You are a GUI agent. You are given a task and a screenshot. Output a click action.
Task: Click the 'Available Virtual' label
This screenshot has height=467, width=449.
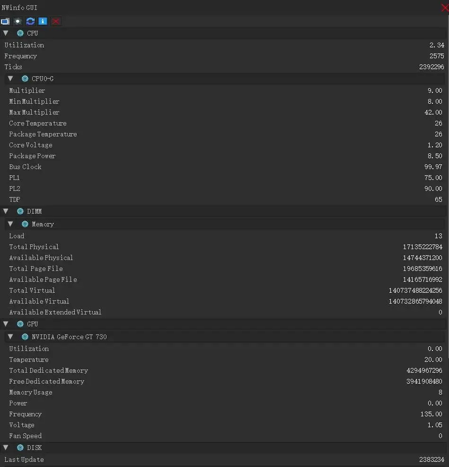coord(39,301)
